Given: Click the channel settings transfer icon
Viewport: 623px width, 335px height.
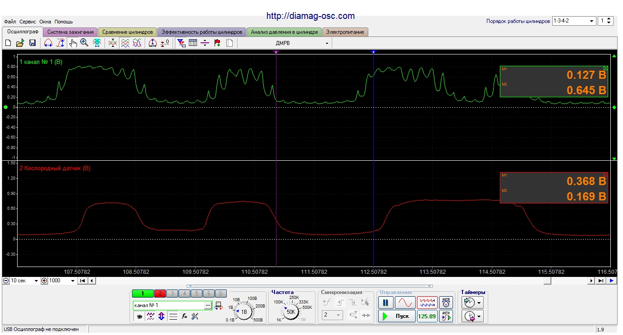Looking at the screenshot, I should click(x=219, y=306).
